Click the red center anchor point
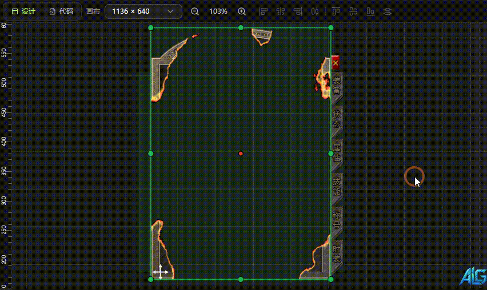 point(241,154)
